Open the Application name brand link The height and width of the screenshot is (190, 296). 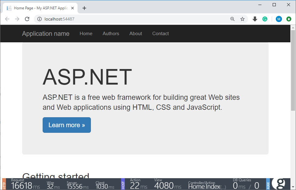click(x=46, y=34)
